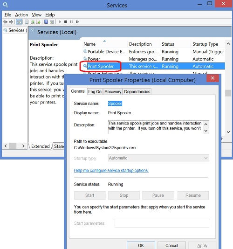Click console tree scroll right arrow
The image size is (233, 249).
click(x=23, y=146)
